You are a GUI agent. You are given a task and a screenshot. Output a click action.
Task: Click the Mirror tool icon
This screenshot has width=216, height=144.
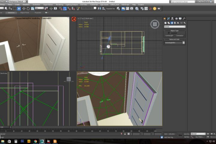(x=99, y=8)
